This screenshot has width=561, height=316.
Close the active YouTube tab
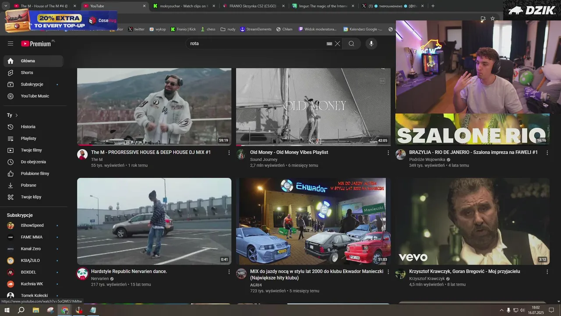point(144,6)
